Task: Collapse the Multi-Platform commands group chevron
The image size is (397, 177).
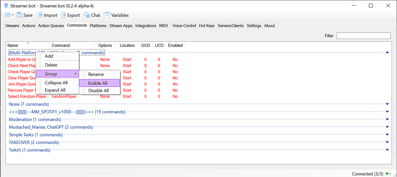Action: (x=387, y=53)
